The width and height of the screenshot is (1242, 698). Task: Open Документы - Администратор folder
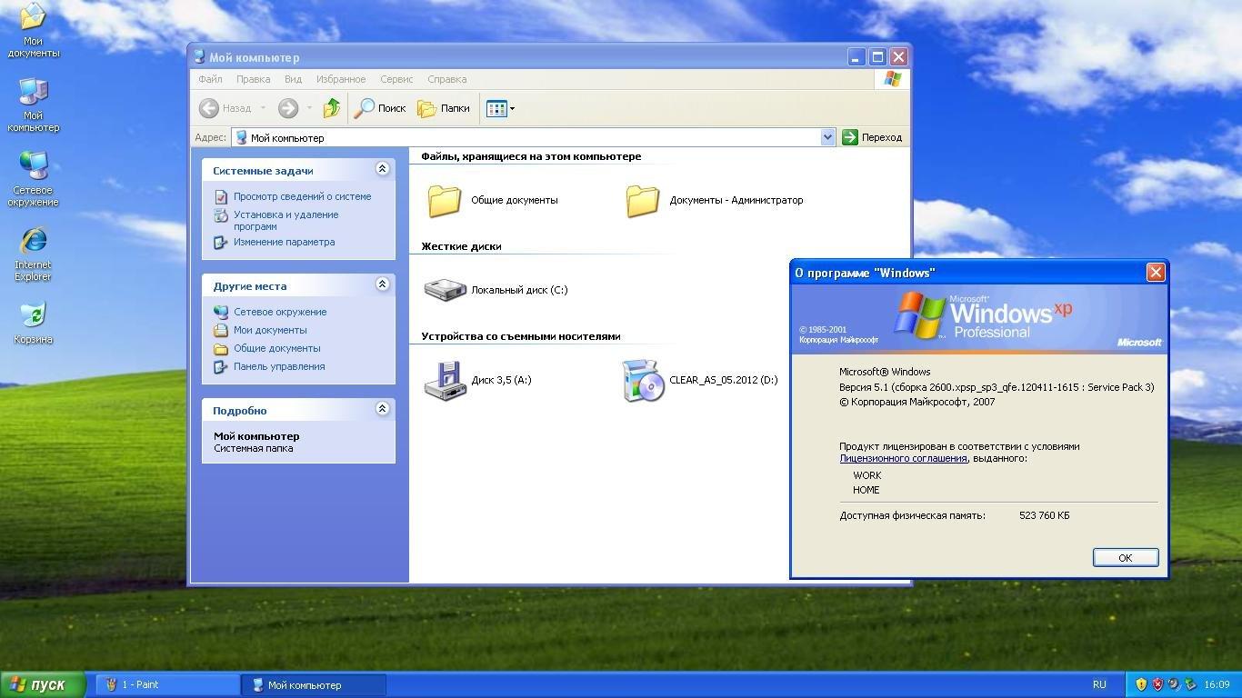tap(643, 200)
